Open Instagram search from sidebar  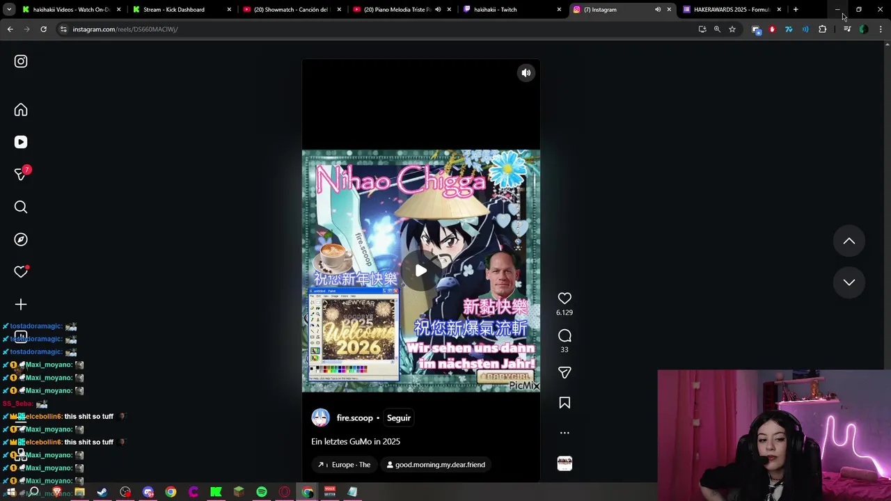coord(21,207)
